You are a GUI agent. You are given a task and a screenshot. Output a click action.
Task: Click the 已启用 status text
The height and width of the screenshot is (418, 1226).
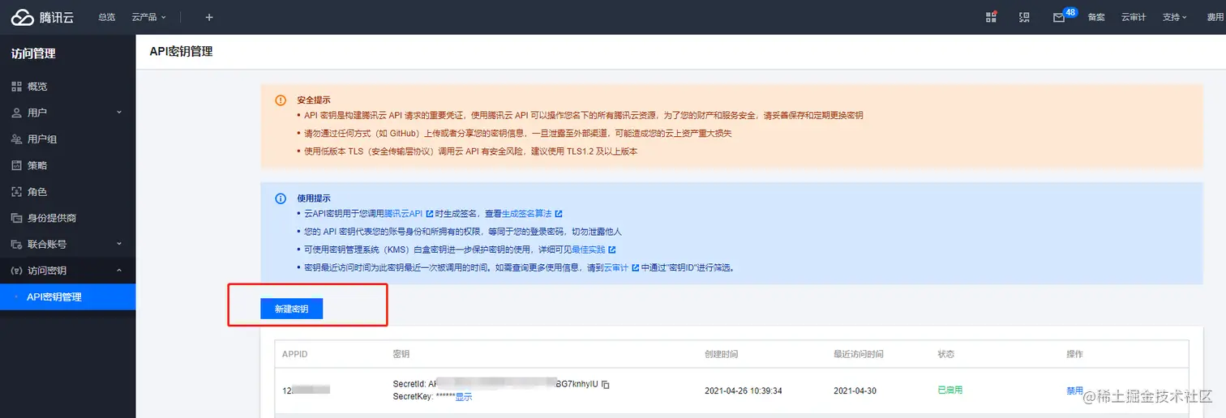(950, 390)
